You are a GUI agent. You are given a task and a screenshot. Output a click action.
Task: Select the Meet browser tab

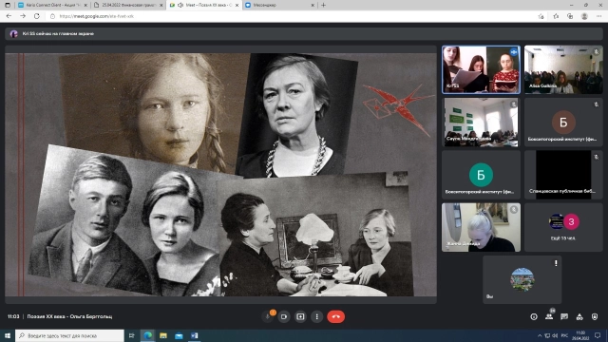[203, 5]
